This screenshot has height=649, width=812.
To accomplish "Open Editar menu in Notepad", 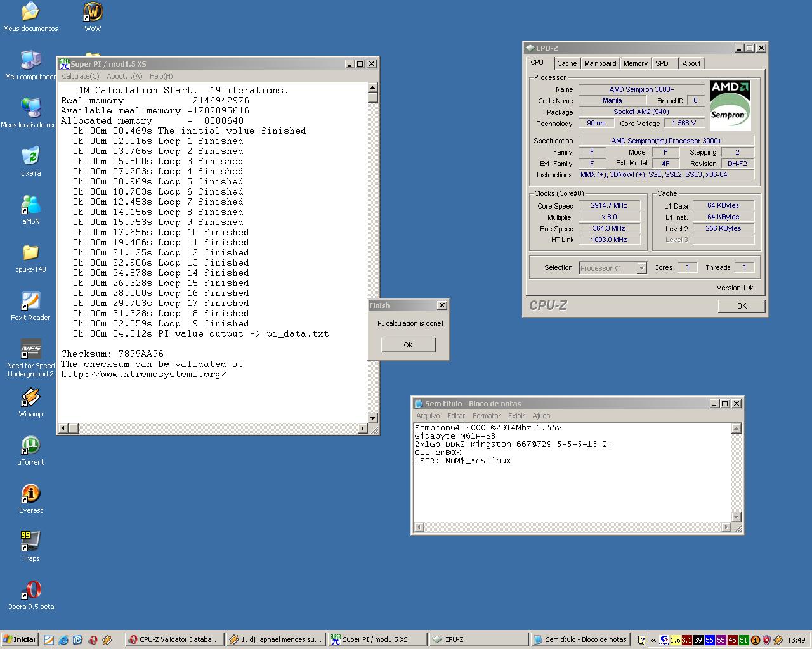I will 456,416.
